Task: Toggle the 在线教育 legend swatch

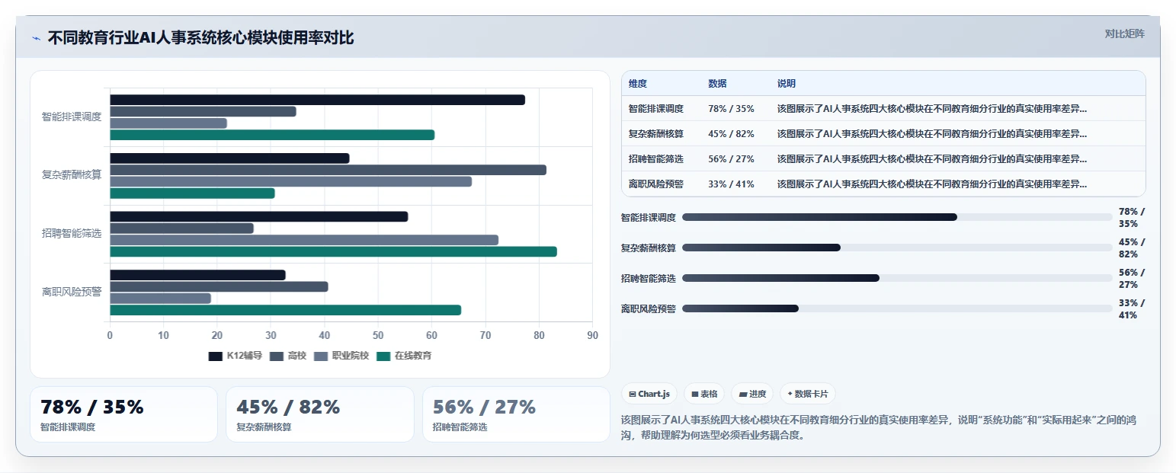Action: pos(383,356)
